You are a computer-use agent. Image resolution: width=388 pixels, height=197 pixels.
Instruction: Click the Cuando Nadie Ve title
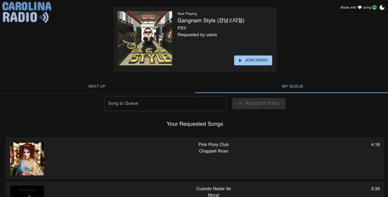pyautogui.click(x=214, y=189)
